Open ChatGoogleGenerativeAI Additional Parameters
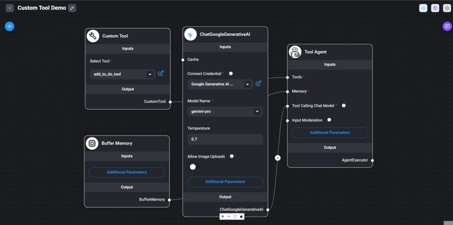Image resolution: width=453 pixels, height=225 pixels. 225,182
